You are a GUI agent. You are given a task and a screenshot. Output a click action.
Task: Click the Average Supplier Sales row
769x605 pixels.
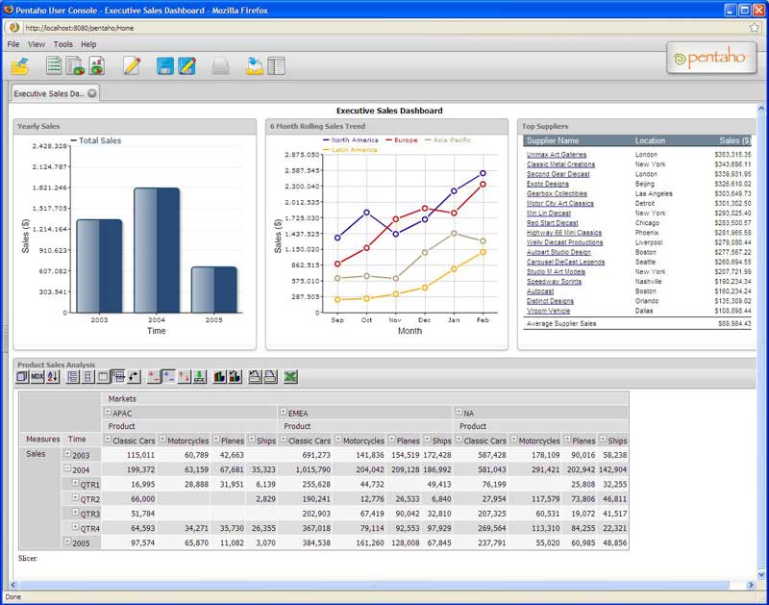637,324
